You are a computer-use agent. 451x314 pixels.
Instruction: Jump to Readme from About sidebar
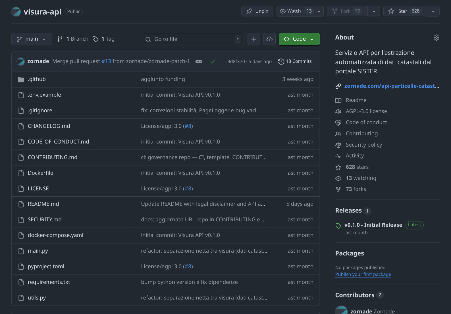[x=356, y=100]
